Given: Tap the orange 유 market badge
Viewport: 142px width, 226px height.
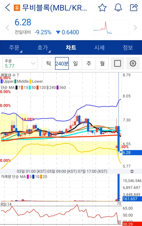Looking at the screenshot, I should (17, 8).
